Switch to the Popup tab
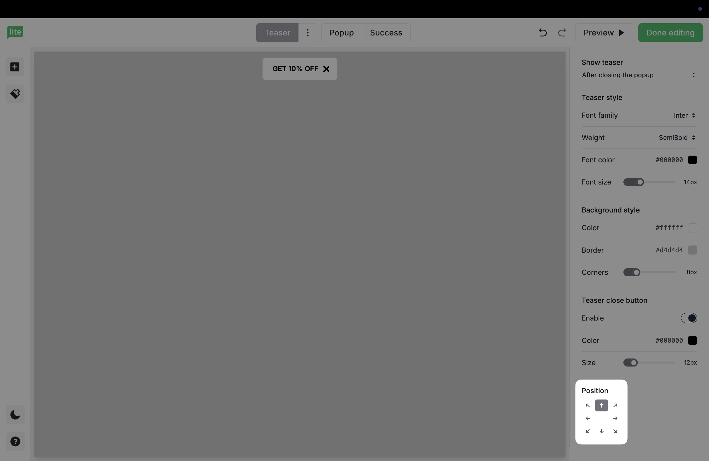 click(x=341, y=32)
